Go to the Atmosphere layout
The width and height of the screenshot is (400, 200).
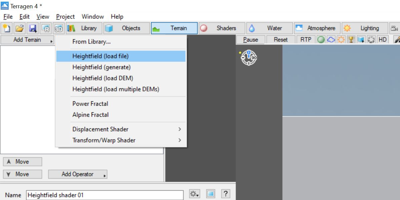(317, 28)
